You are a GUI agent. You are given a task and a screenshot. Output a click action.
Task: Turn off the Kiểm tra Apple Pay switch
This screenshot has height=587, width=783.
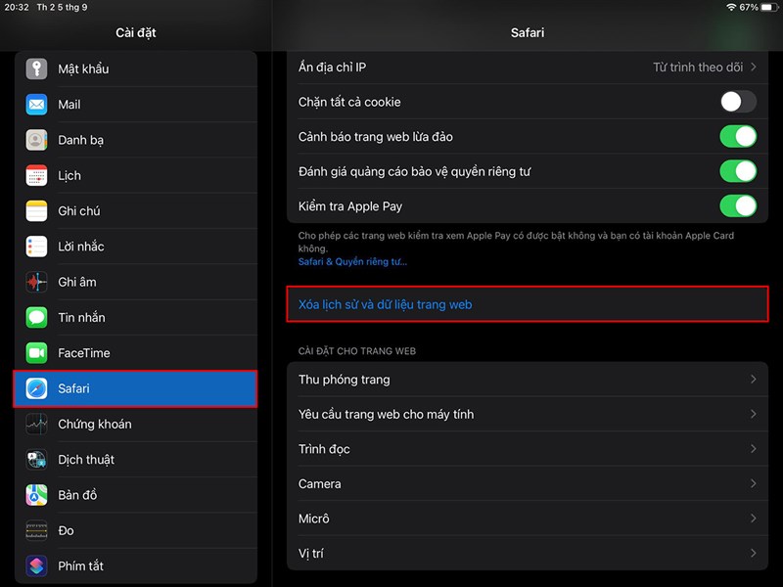737,206
